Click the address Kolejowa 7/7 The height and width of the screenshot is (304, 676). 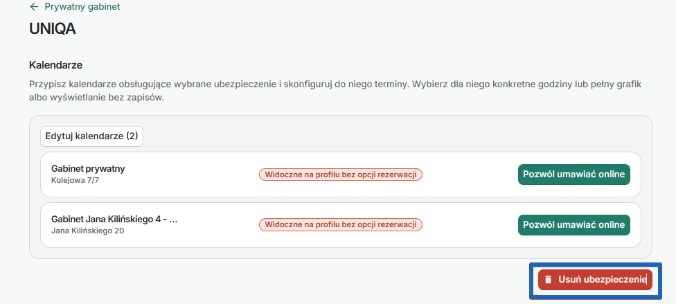75,180
